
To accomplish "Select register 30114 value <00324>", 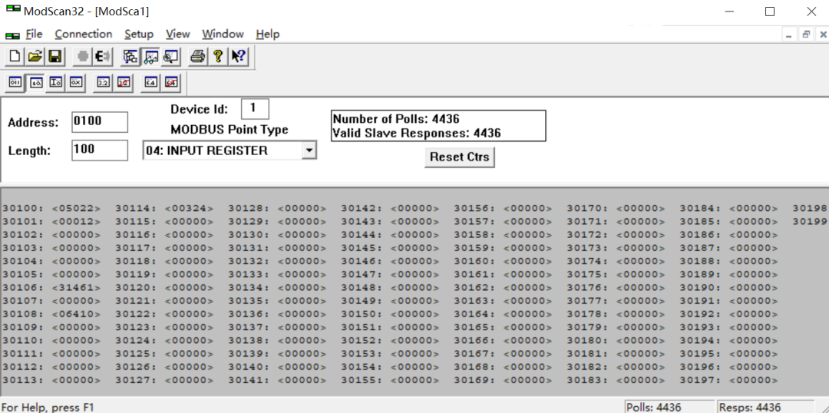I will coord(190,208).
